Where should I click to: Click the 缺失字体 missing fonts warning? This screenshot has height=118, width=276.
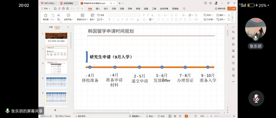[80, 116]
